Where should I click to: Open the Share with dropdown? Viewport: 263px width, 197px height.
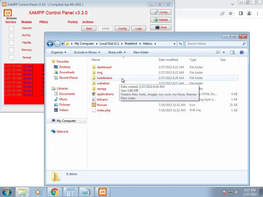click(x=117, y=52)
